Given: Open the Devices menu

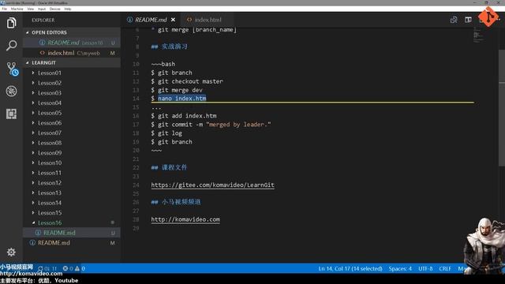Looking at the screenshot, I should click(x=54, y=9).
